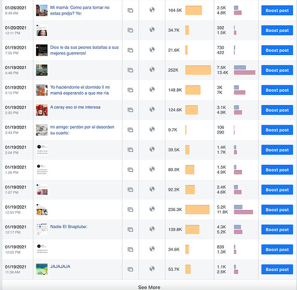The height and width of the screenshot is (290, 297).
Task: Click the photo type icon on the Nadie El Snaptube row
Action: click(131, 229)
